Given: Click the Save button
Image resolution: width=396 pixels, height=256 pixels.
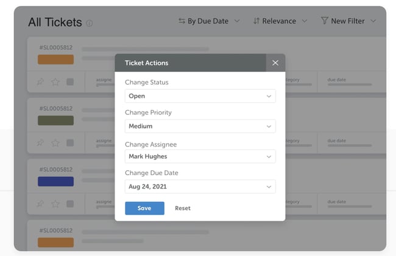Looking at the screenshot, I should click(144, 208).
